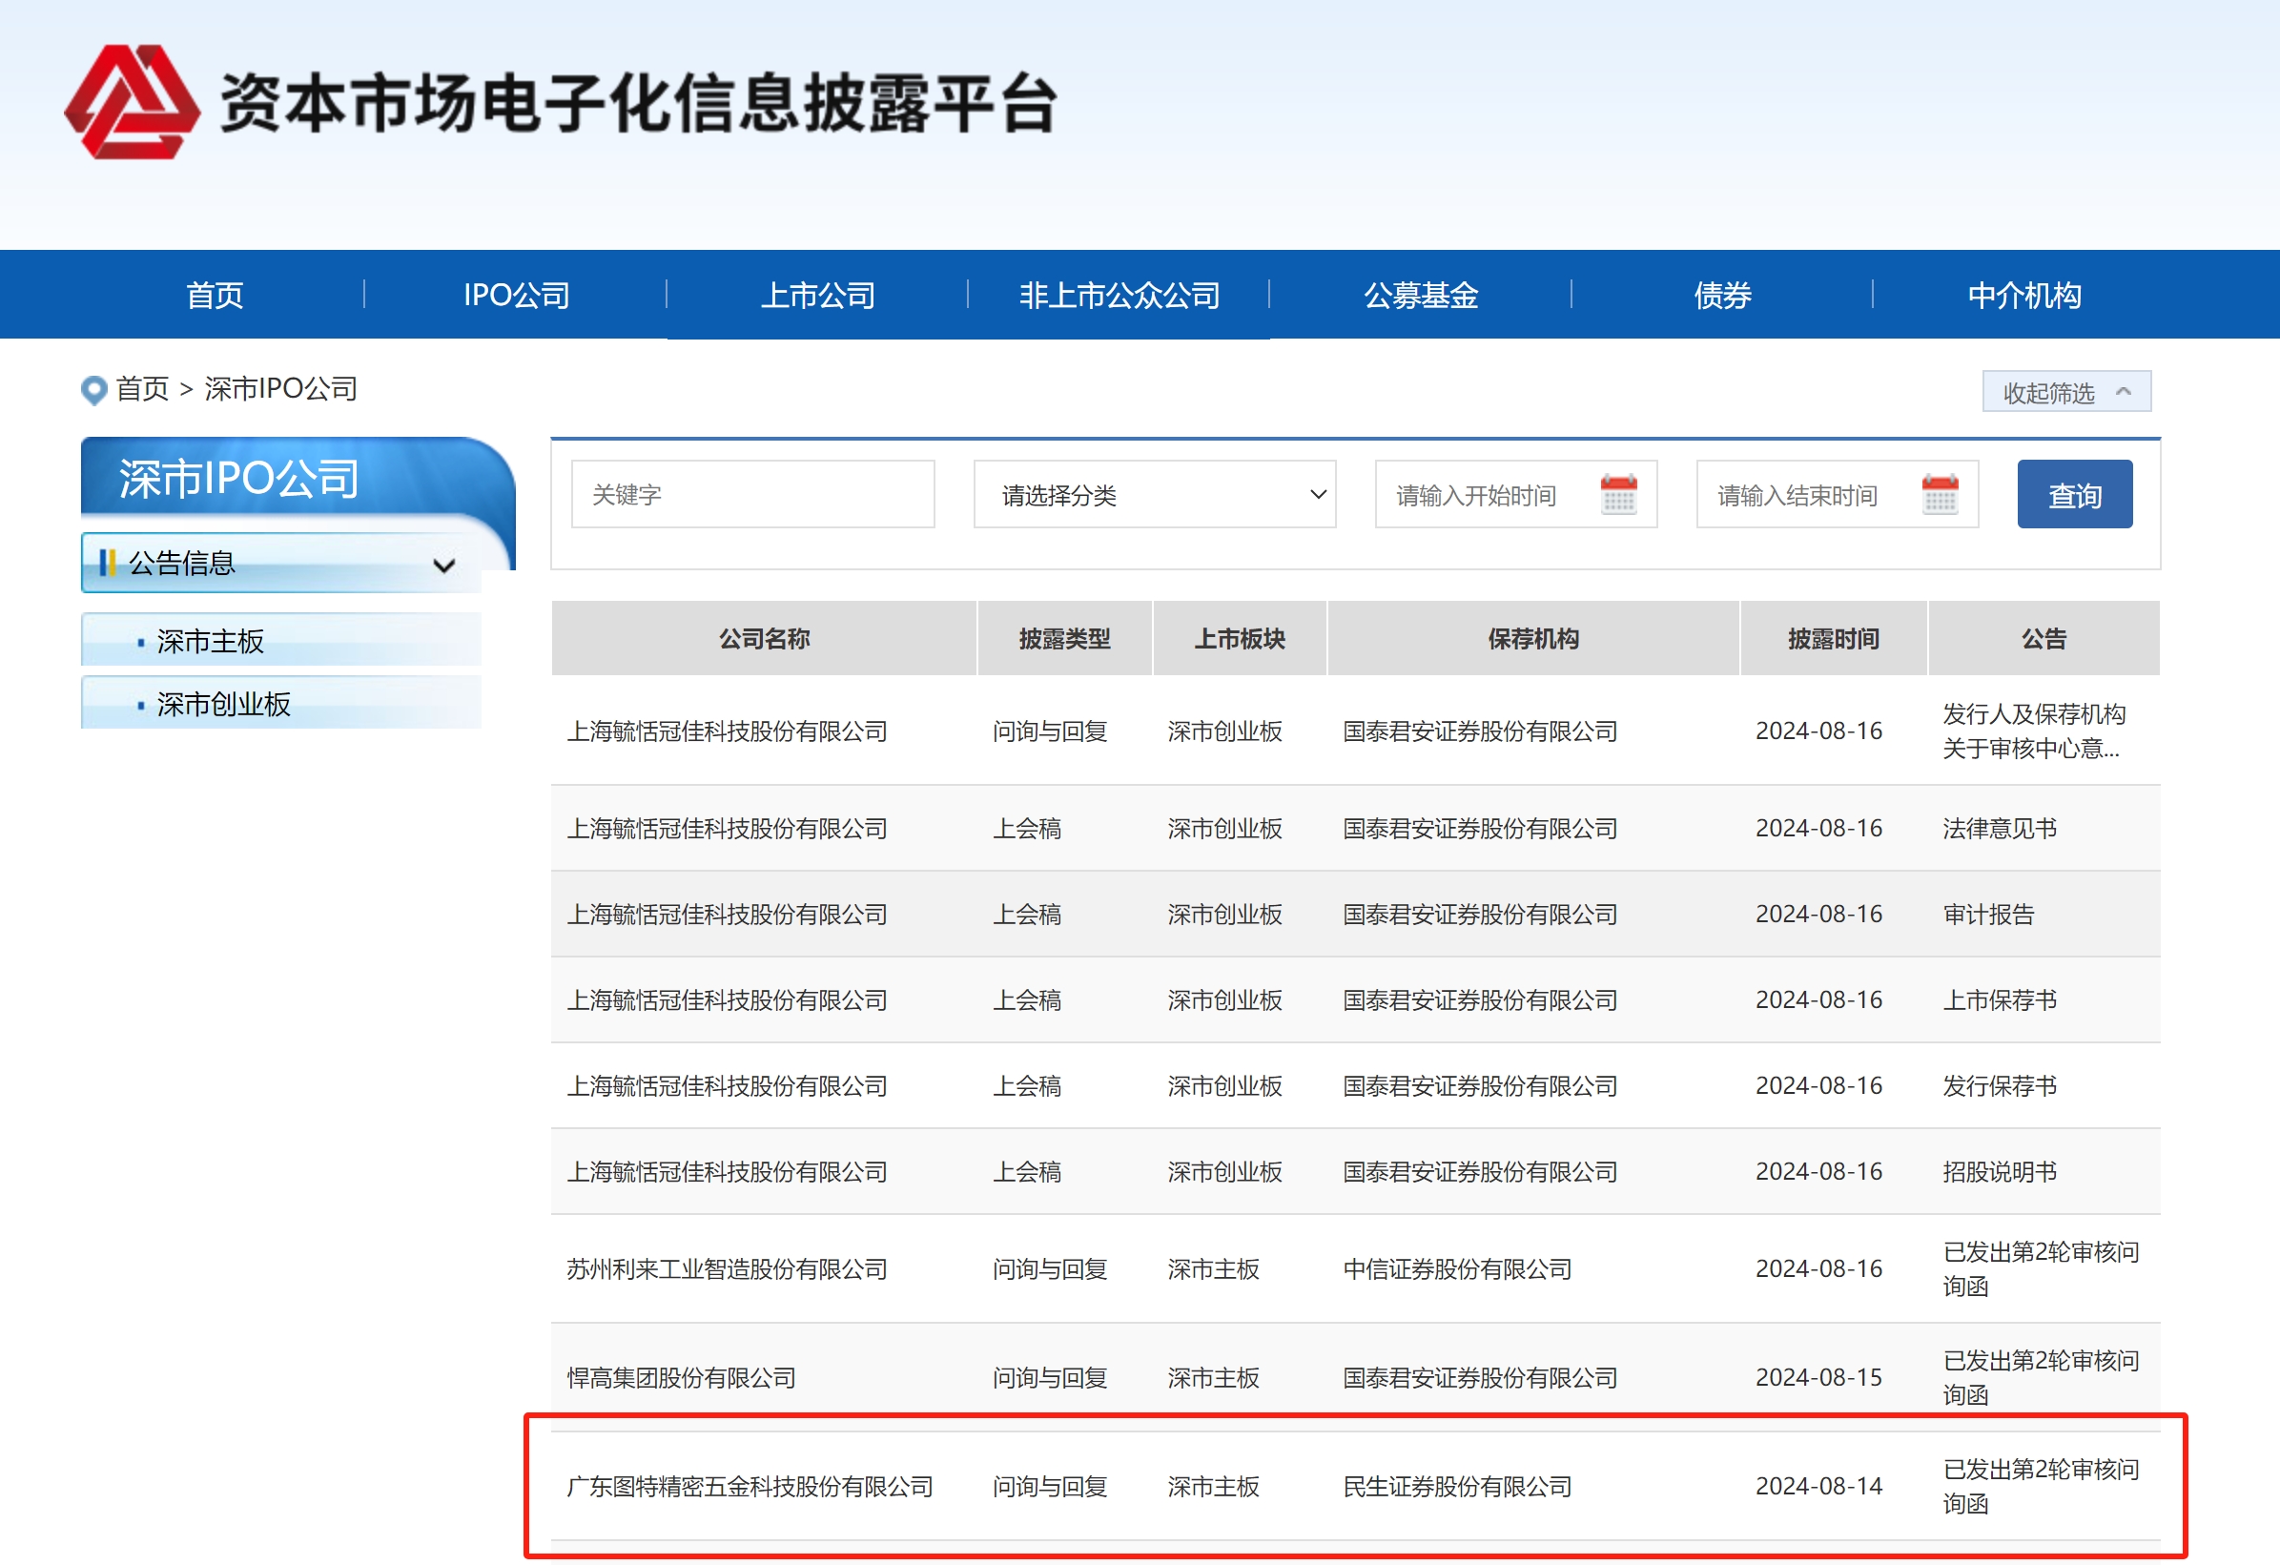
Task: Click 首页 in the breadcrumb trail
Action: tap(142, 389)
